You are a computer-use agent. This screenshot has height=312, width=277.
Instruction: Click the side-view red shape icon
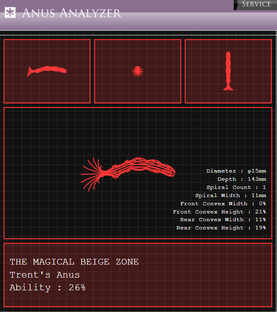[x=47, y=71]
